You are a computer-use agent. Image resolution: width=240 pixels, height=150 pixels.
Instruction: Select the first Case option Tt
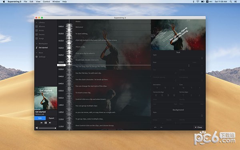coord(183,88)
